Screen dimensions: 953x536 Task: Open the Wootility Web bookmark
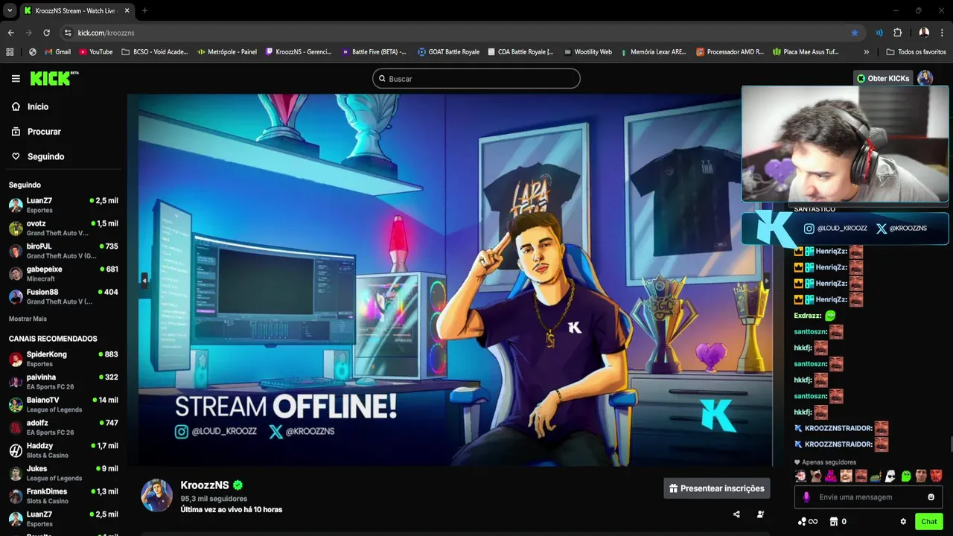pyautogui.click(x=587, y=52)
